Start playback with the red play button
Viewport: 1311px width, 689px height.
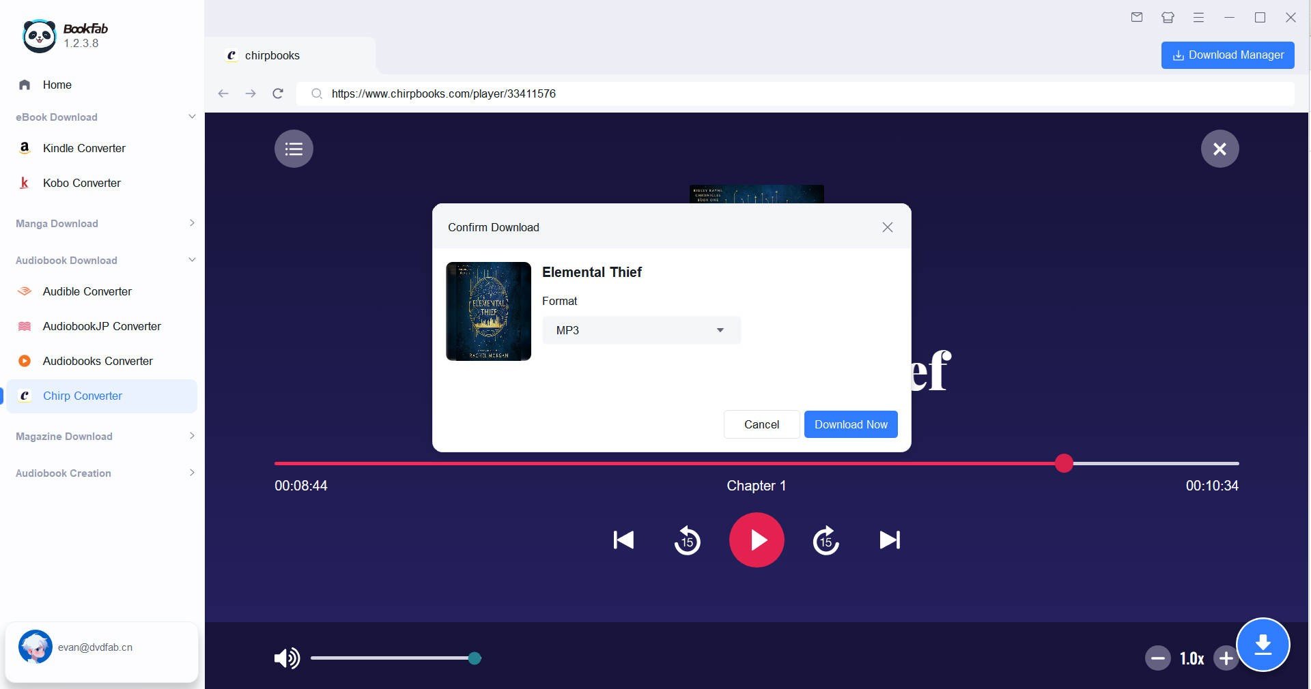tap(757, 540)
